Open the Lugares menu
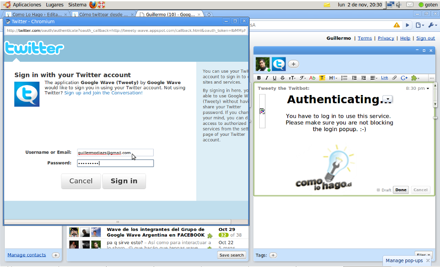440x267 pixels. [x=54, y=5]
